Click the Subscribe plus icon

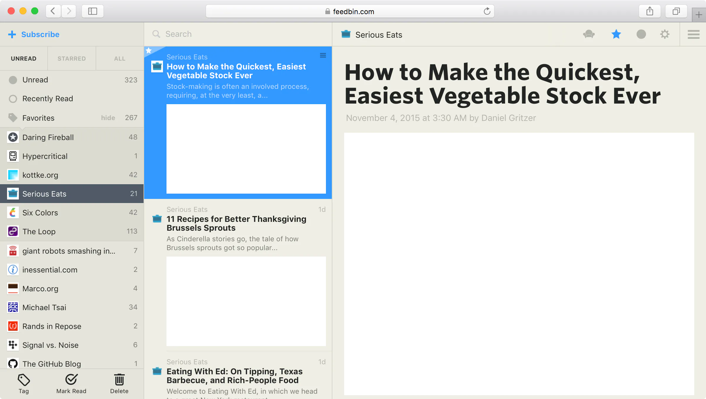coord(12,34)
